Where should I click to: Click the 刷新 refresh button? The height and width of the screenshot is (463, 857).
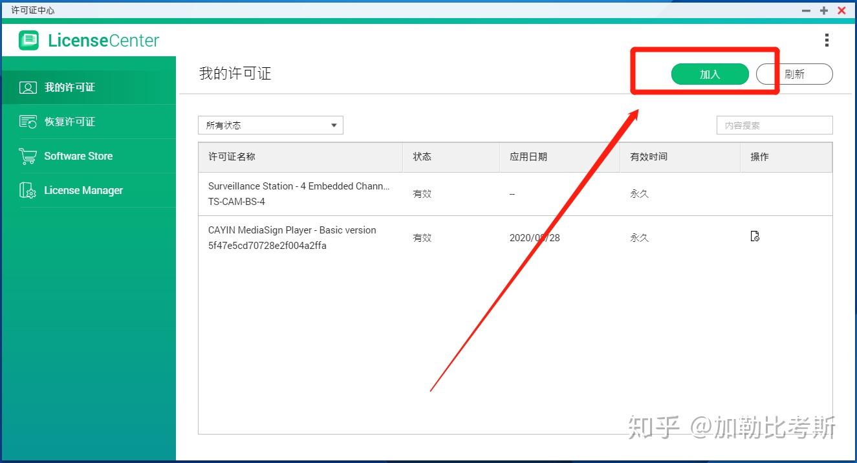[794, 74]
